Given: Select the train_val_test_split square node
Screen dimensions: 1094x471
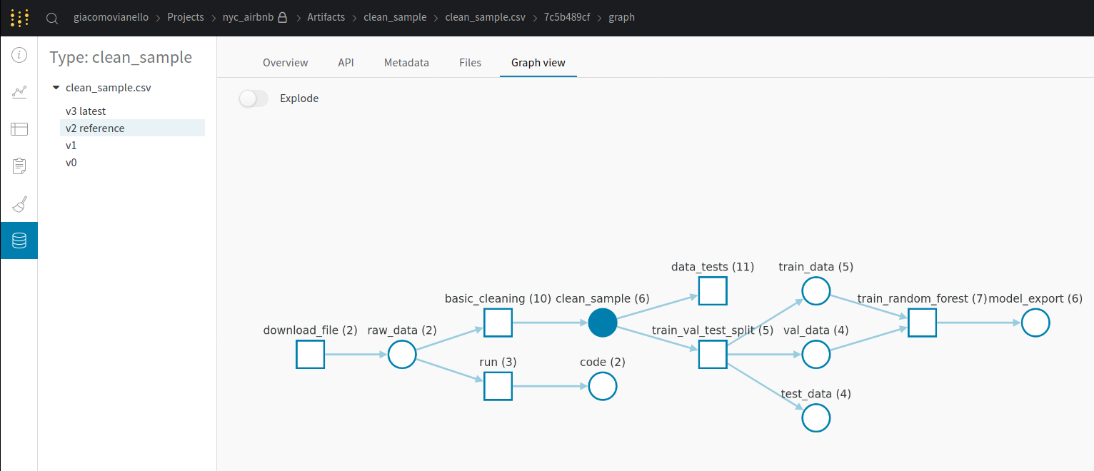Looking at the screenshot, I should [x=713, y=354].
